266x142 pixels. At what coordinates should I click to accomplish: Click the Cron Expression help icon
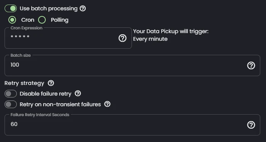122,38
